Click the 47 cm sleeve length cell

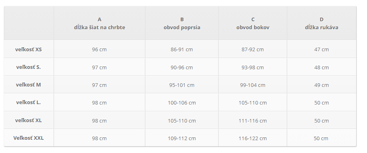click(x=322, y=49)
